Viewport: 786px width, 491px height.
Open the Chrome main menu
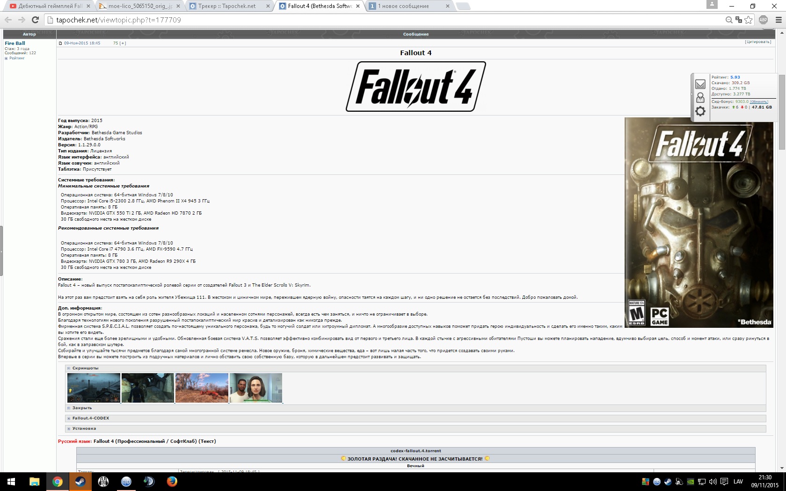click(779, 20)
